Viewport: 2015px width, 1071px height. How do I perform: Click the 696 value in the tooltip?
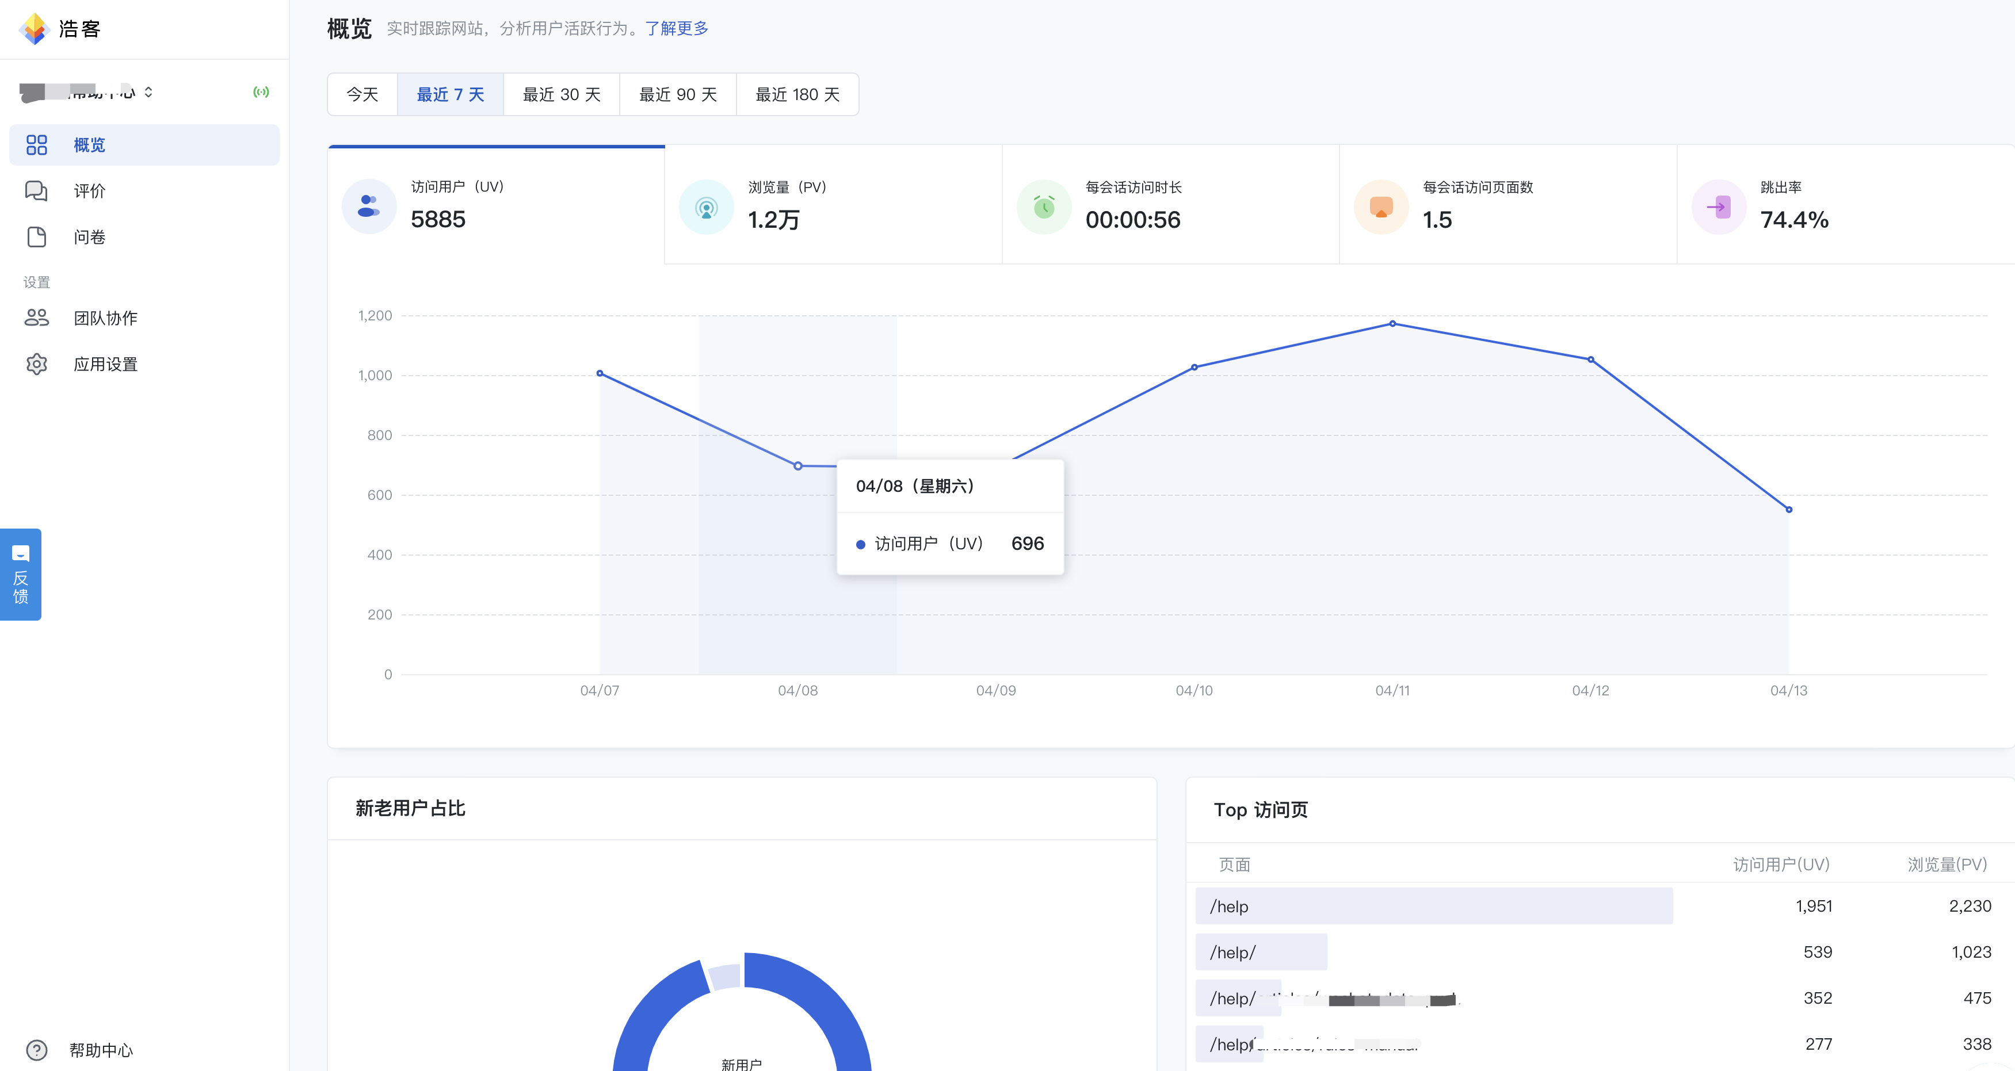[x=1028, y=544]
